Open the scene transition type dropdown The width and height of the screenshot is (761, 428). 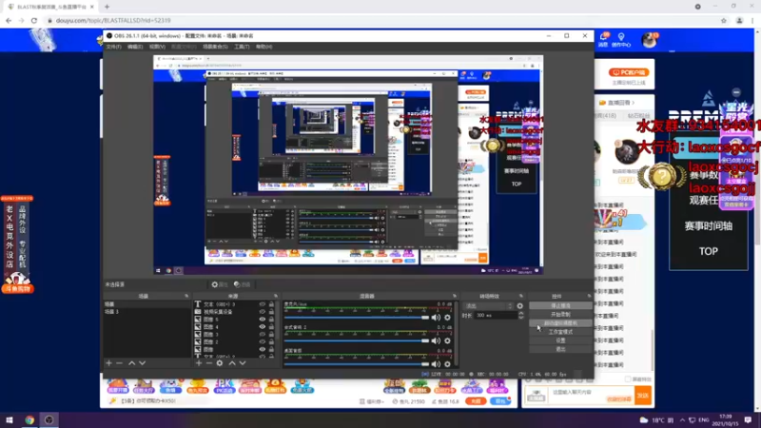(488, 306)
